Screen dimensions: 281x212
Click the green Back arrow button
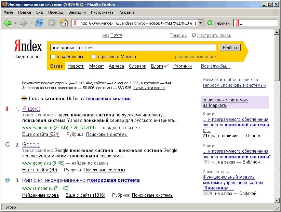[x=8, y=23]
